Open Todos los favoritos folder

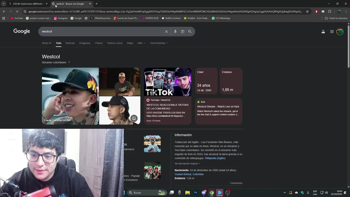pos(336,18)
